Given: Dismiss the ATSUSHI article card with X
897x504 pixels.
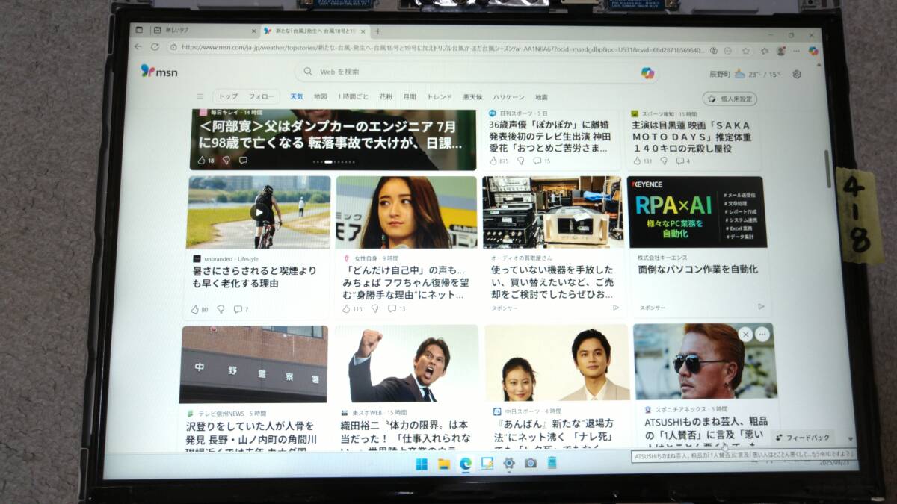Looking at the screenshot, I should [745, 335].
